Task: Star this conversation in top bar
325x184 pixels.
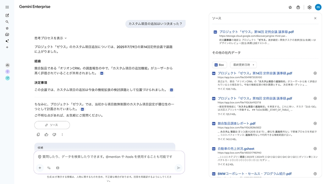Action: (x=290, y=8)
